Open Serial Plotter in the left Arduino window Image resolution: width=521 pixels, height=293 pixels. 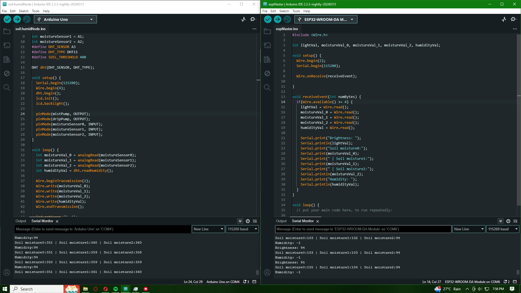[x=243, y=19]
